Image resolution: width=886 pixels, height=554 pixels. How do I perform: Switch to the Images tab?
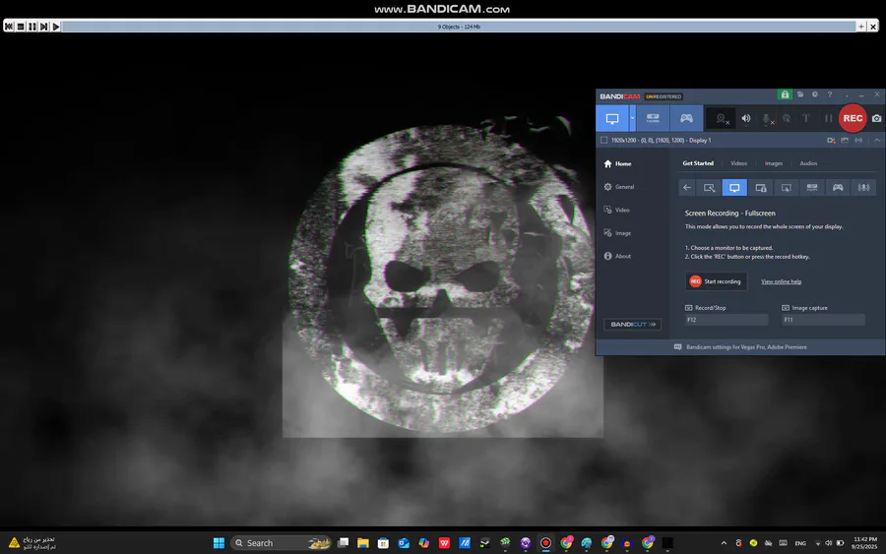(x=774, y=163)
